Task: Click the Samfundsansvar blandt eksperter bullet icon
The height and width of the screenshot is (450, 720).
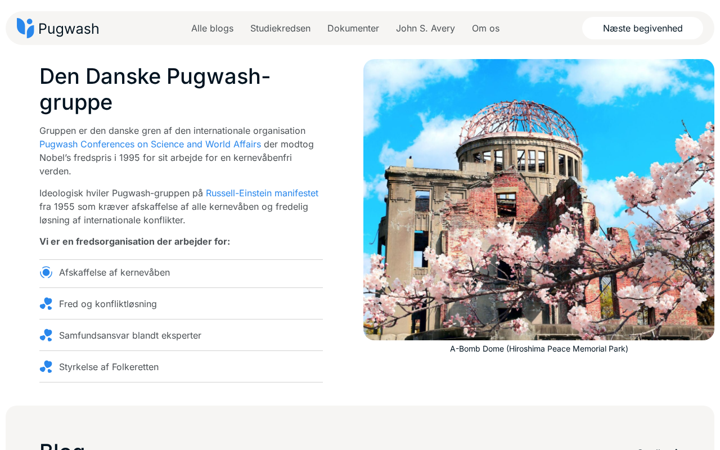Action: pyautogui.click(x=46, y=335)
